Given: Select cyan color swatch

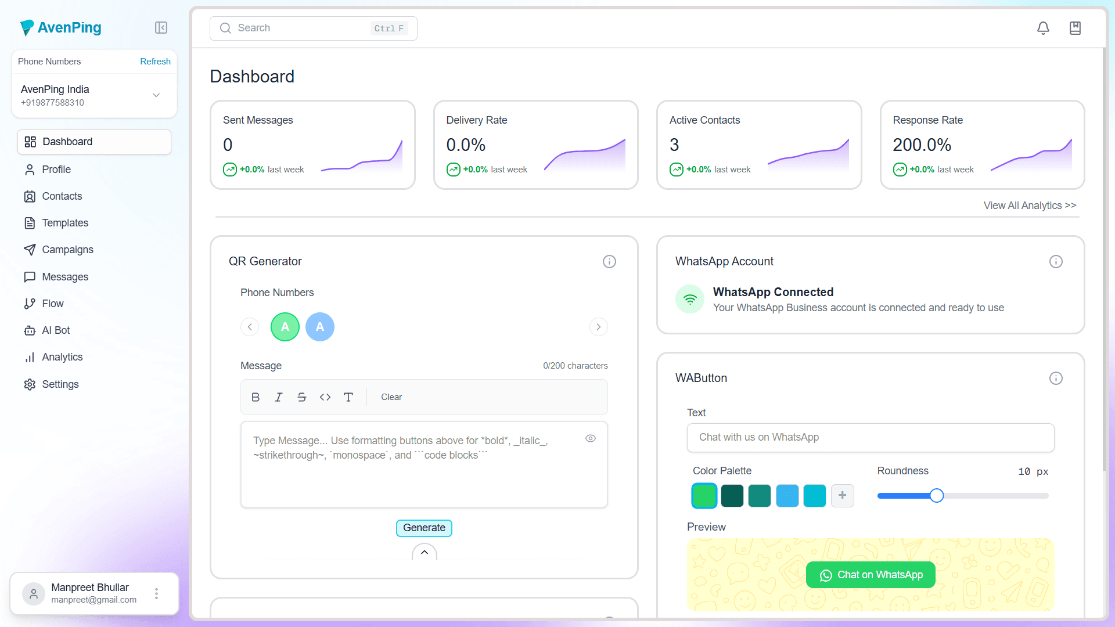Looking at the screenshot, I should [x=815, y=496].
